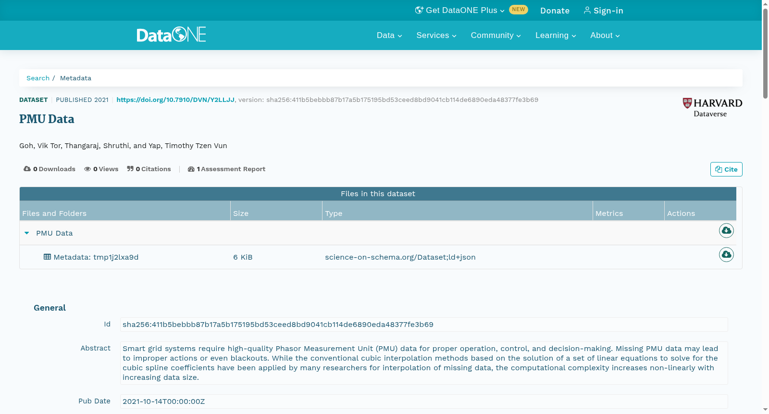Open the dataset DOI link
The image size is (769, 414).
click(x=175, y=100)
